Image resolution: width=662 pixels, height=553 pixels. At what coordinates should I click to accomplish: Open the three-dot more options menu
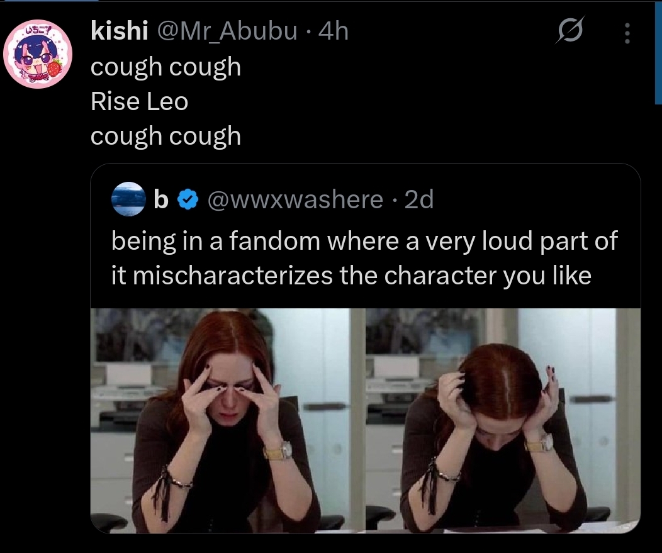[627, 33]
